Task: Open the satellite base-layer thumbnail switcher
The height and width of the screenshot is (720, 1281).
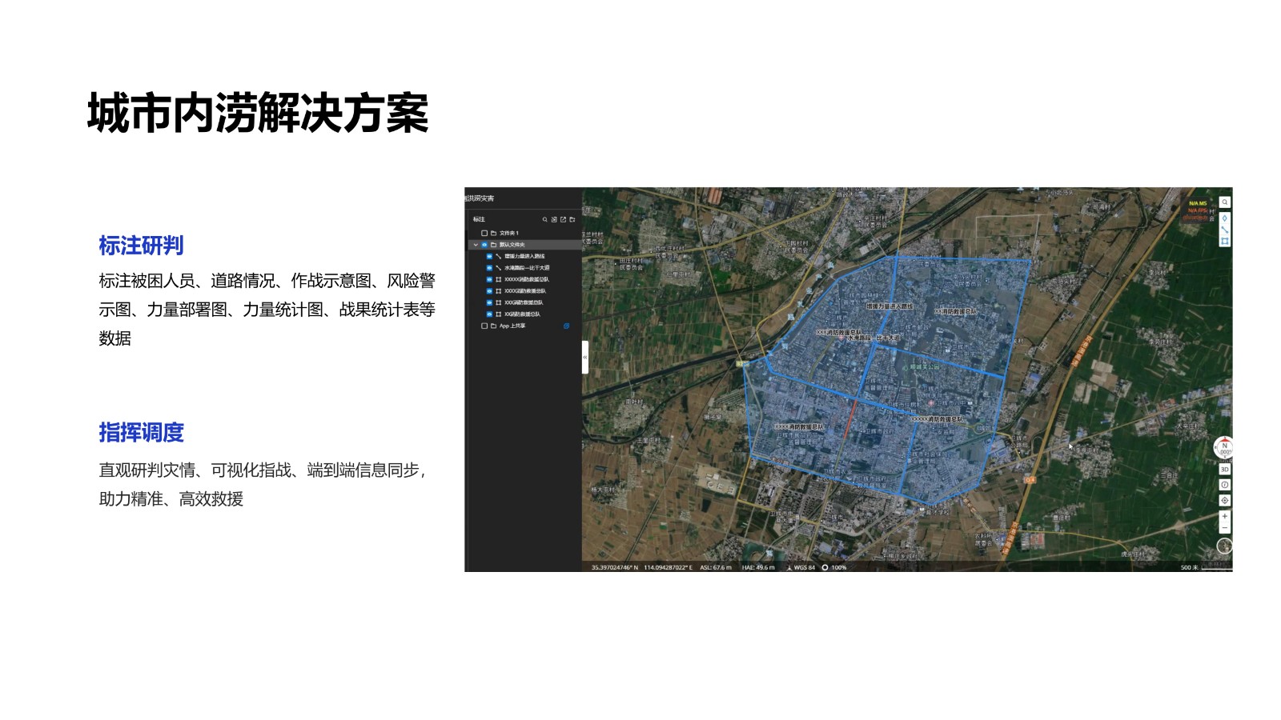Action: 1223,546
